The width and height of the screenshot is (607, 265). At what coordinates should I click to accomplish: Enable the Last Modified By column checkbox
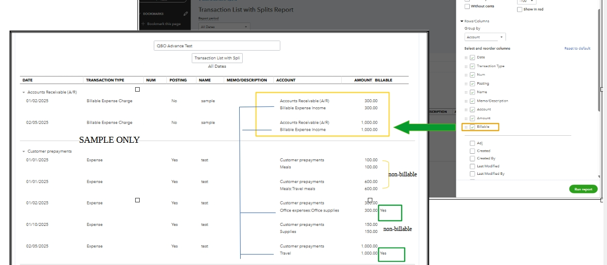(472, 174)
